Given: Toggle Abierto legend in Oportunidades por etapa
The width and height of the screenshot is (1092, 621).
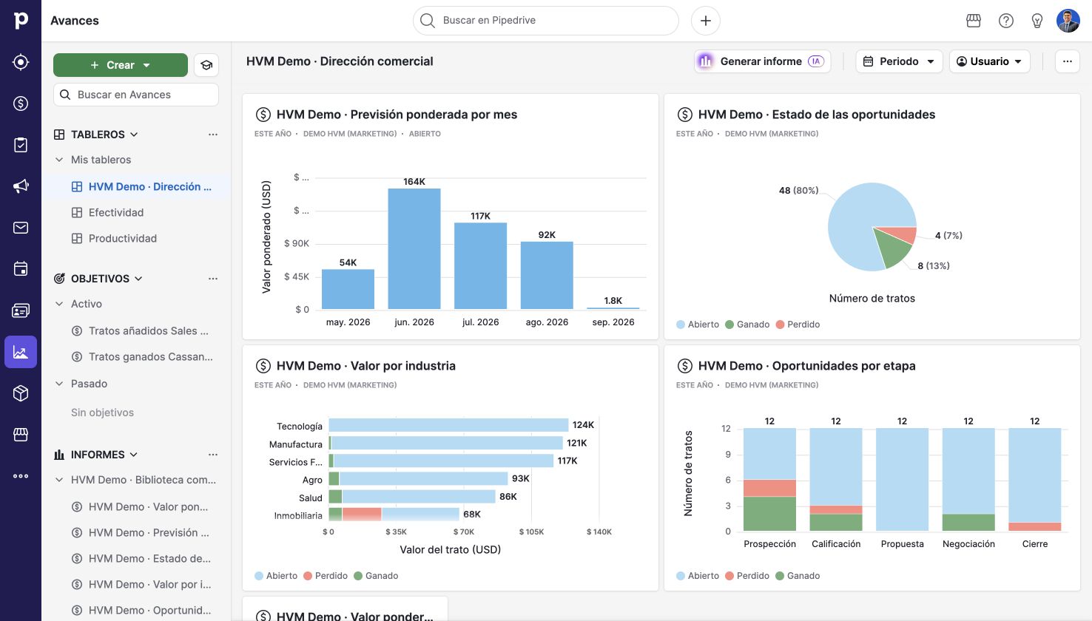Looking at the screenshot, I should (698, 576).
